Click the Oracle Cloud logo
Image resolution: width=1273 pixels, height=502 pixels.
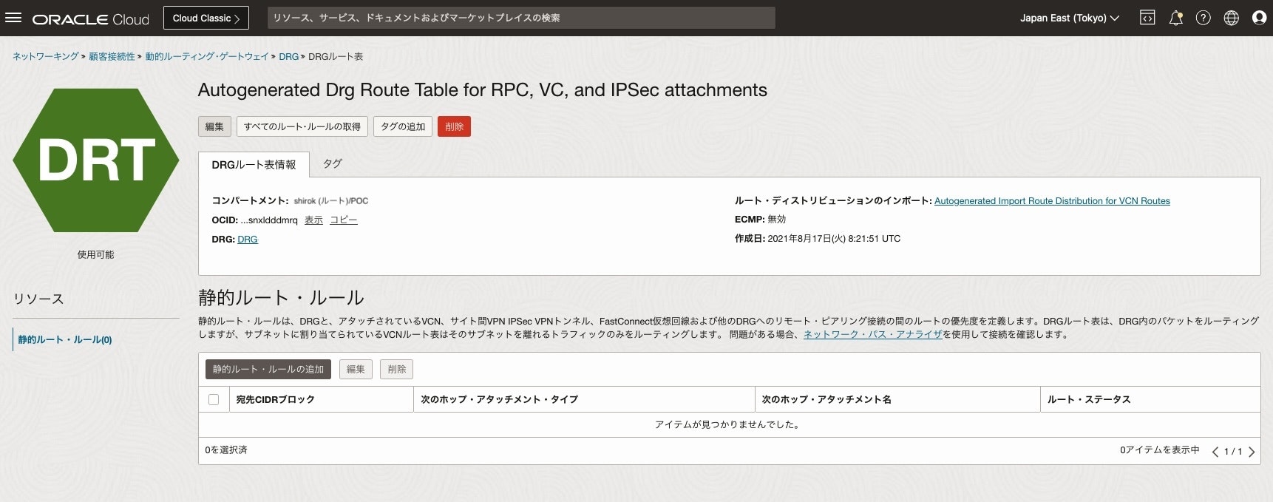[90, 18]
